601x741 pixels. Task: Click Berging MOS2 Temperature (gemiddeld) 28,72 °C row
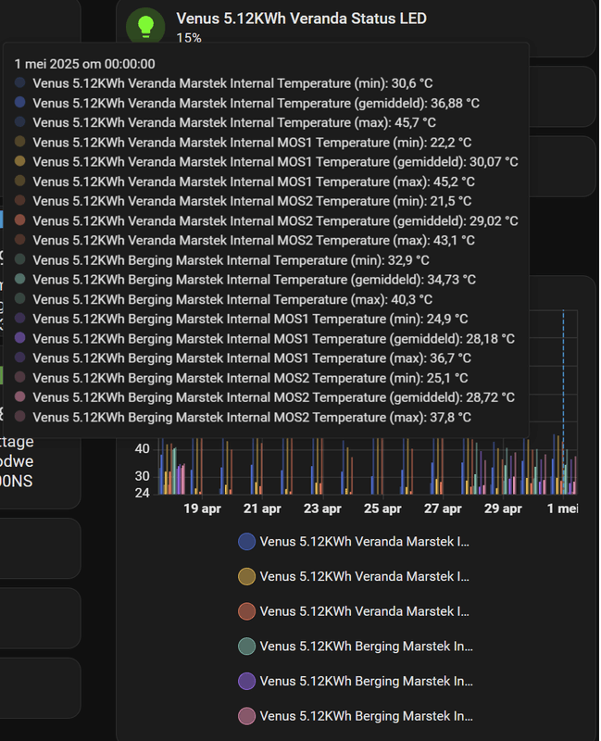coord(264,397)
